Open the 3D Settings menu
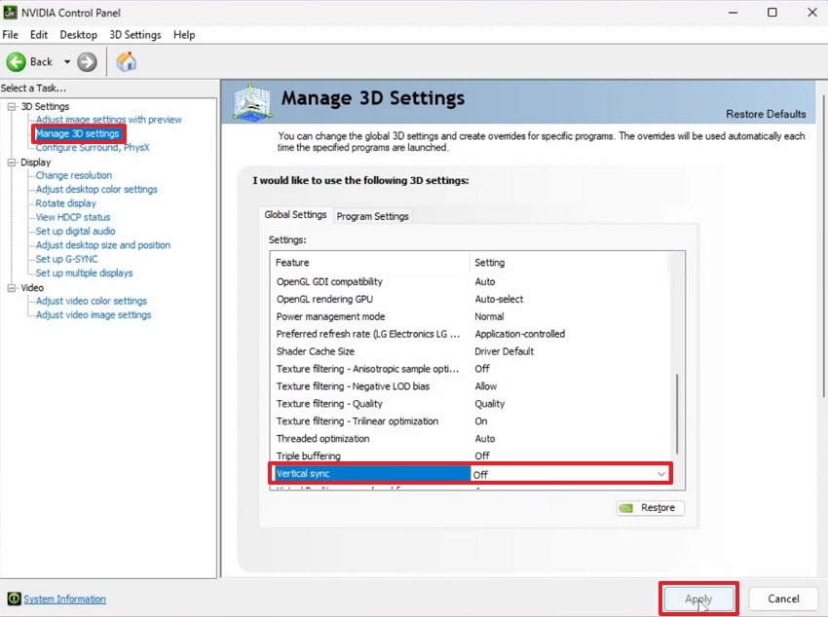 (x=135, y=35)
